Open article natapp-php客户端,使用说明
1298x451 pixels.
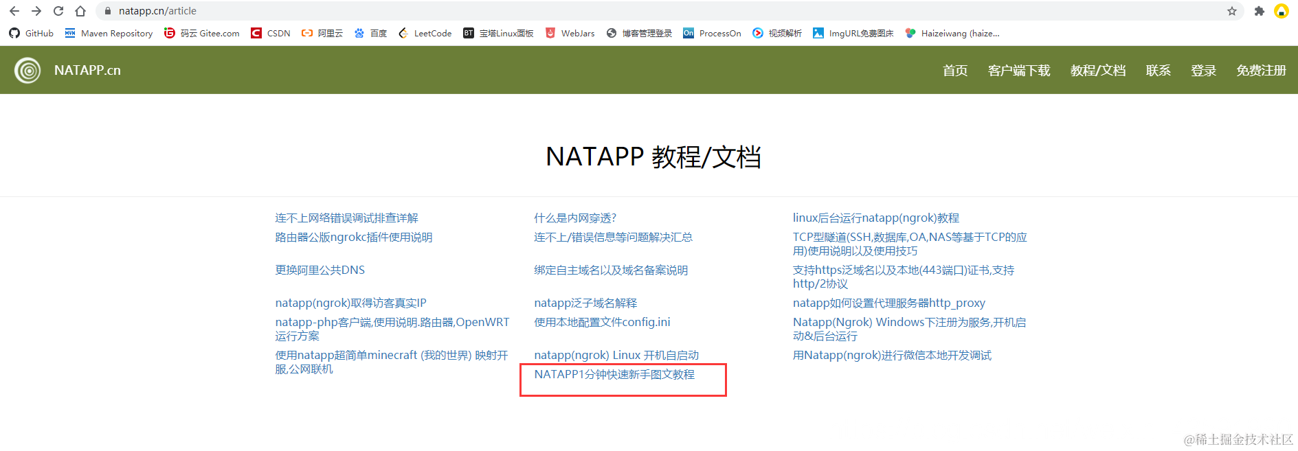(x=392, y=329)
